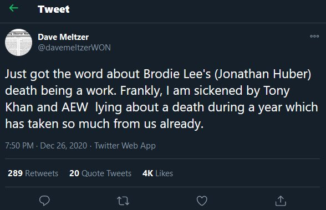
Task: Open the three-dot more options menu
Action: click(314, 36)
